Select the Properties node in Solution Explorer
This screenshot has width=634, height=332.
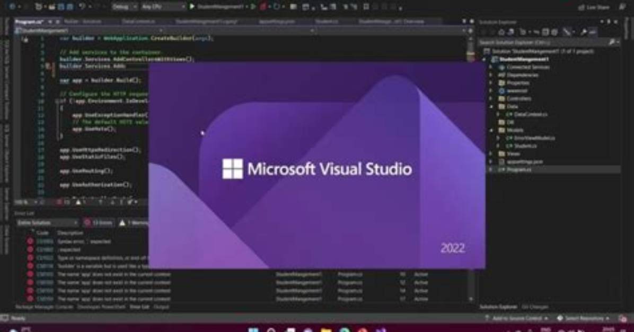point(517,82)
